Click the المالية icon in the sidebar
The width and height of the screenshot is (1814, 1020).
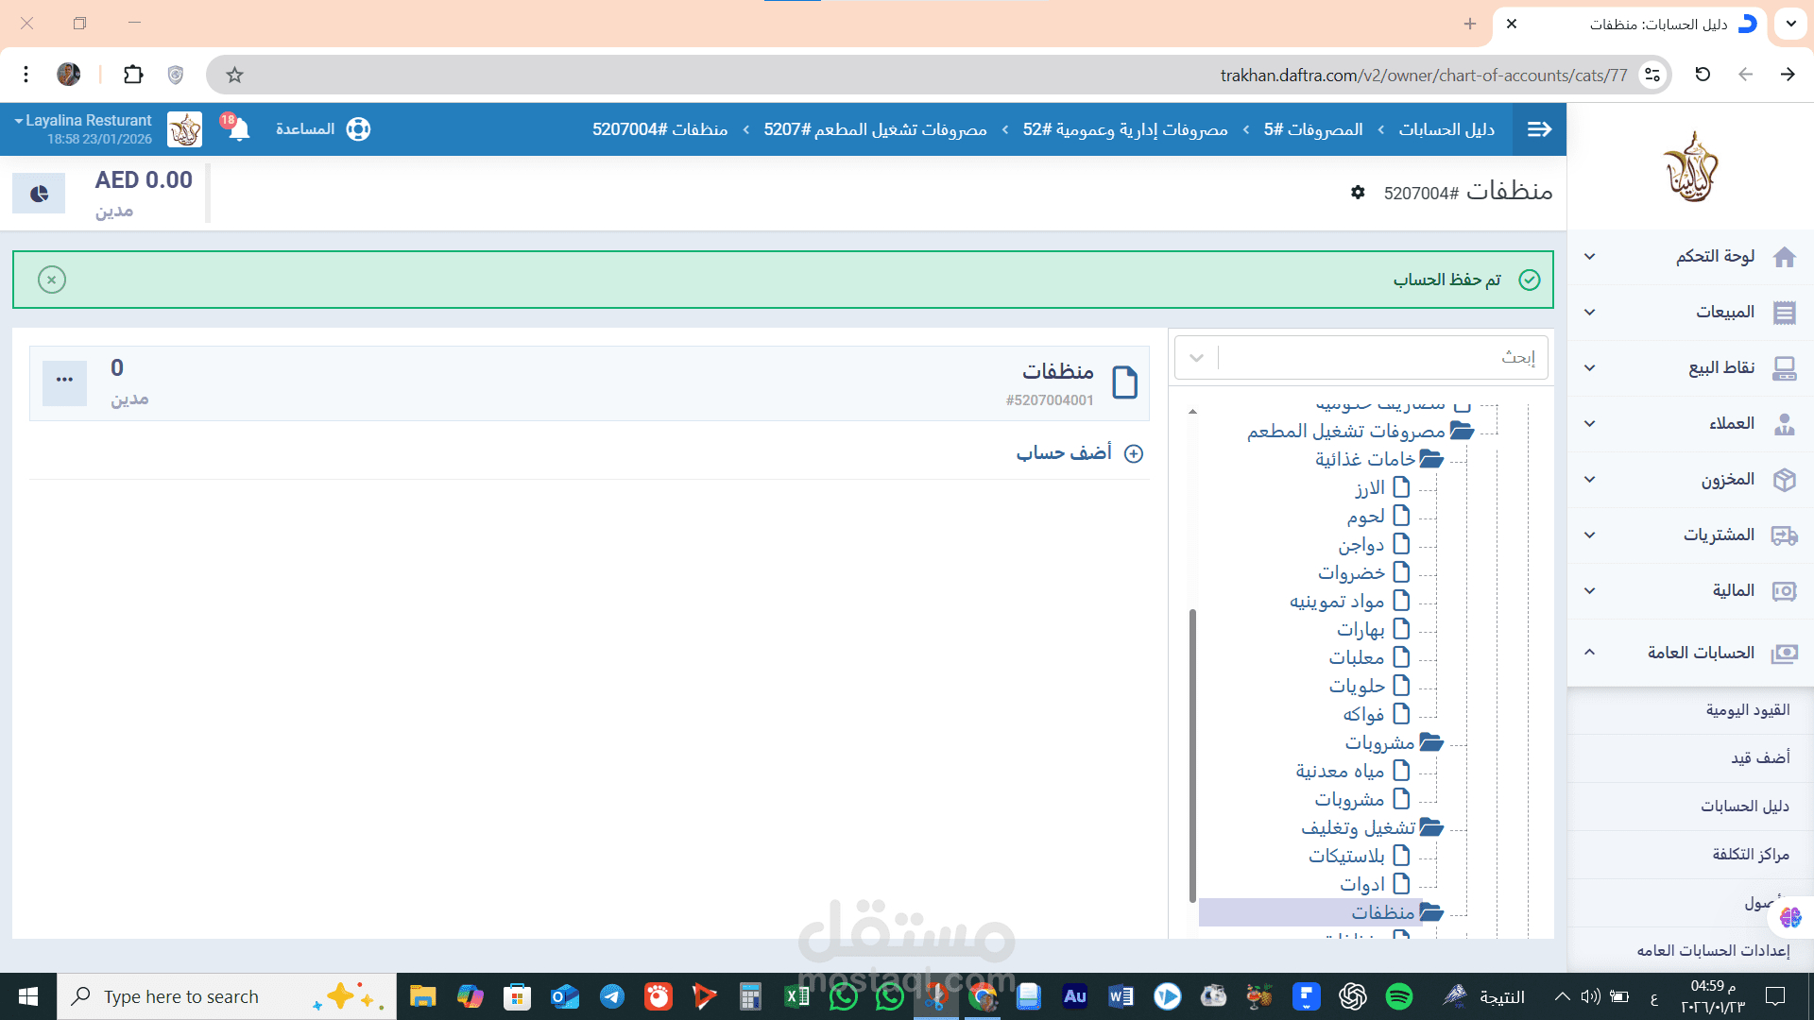[x=1785, y=591]
